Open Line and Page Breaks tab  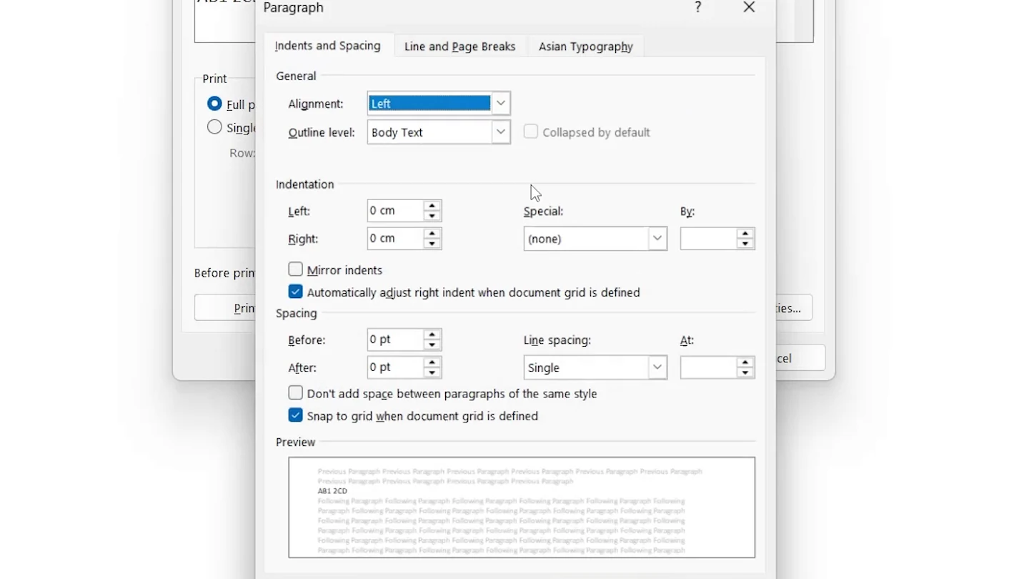pyautogui.click(x=459, y=46)
